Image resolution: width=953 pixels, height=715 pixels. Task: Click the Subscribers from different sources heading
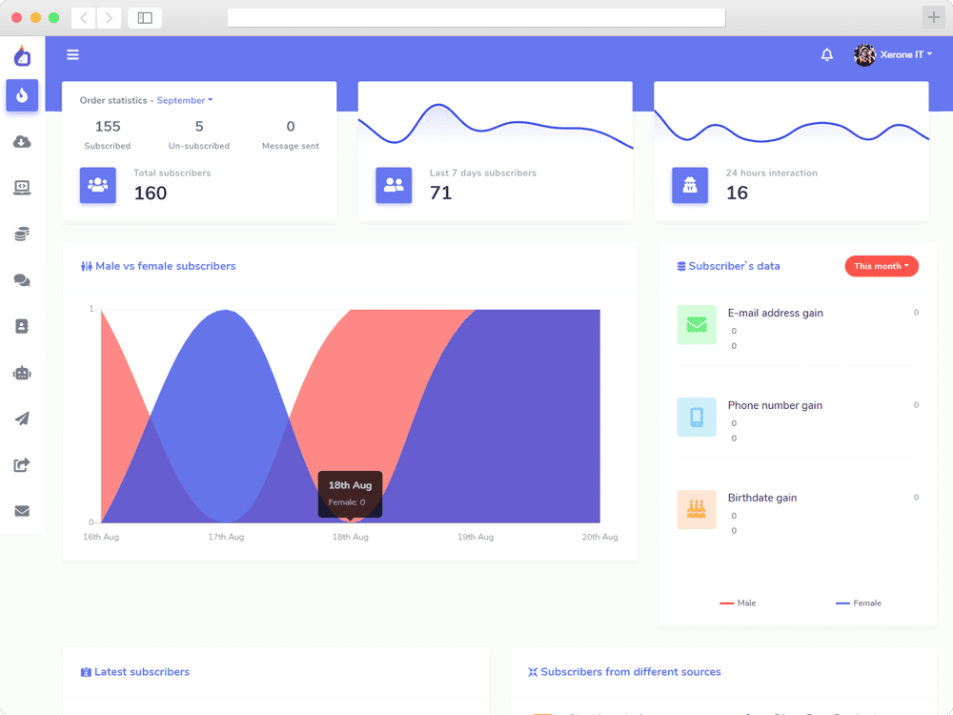[624, 672]
